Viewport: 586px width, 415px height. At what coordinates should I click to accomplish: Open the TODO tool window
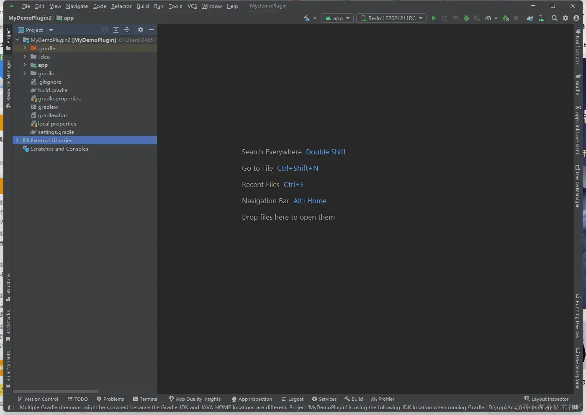(x=78, y=399)
